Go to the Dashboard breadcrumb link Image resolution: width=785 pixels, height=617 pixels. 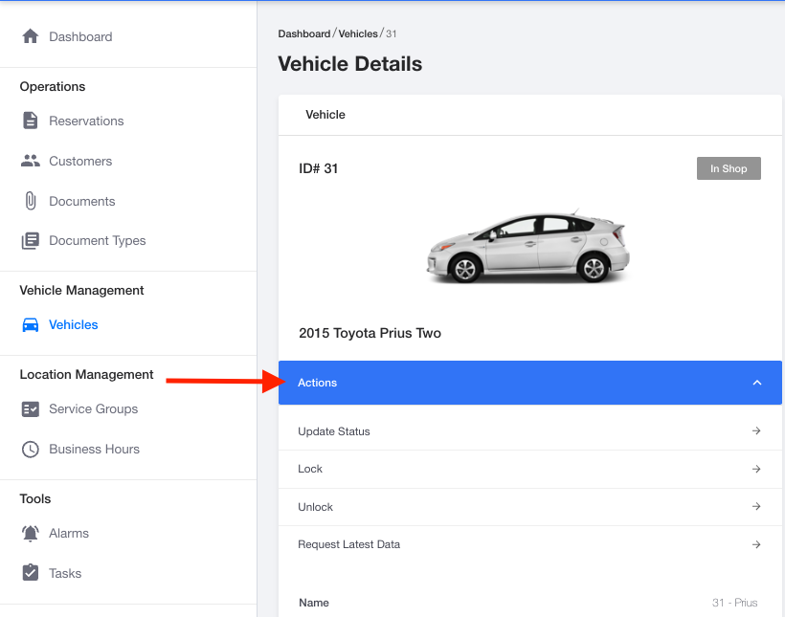(x=303, y=33)
